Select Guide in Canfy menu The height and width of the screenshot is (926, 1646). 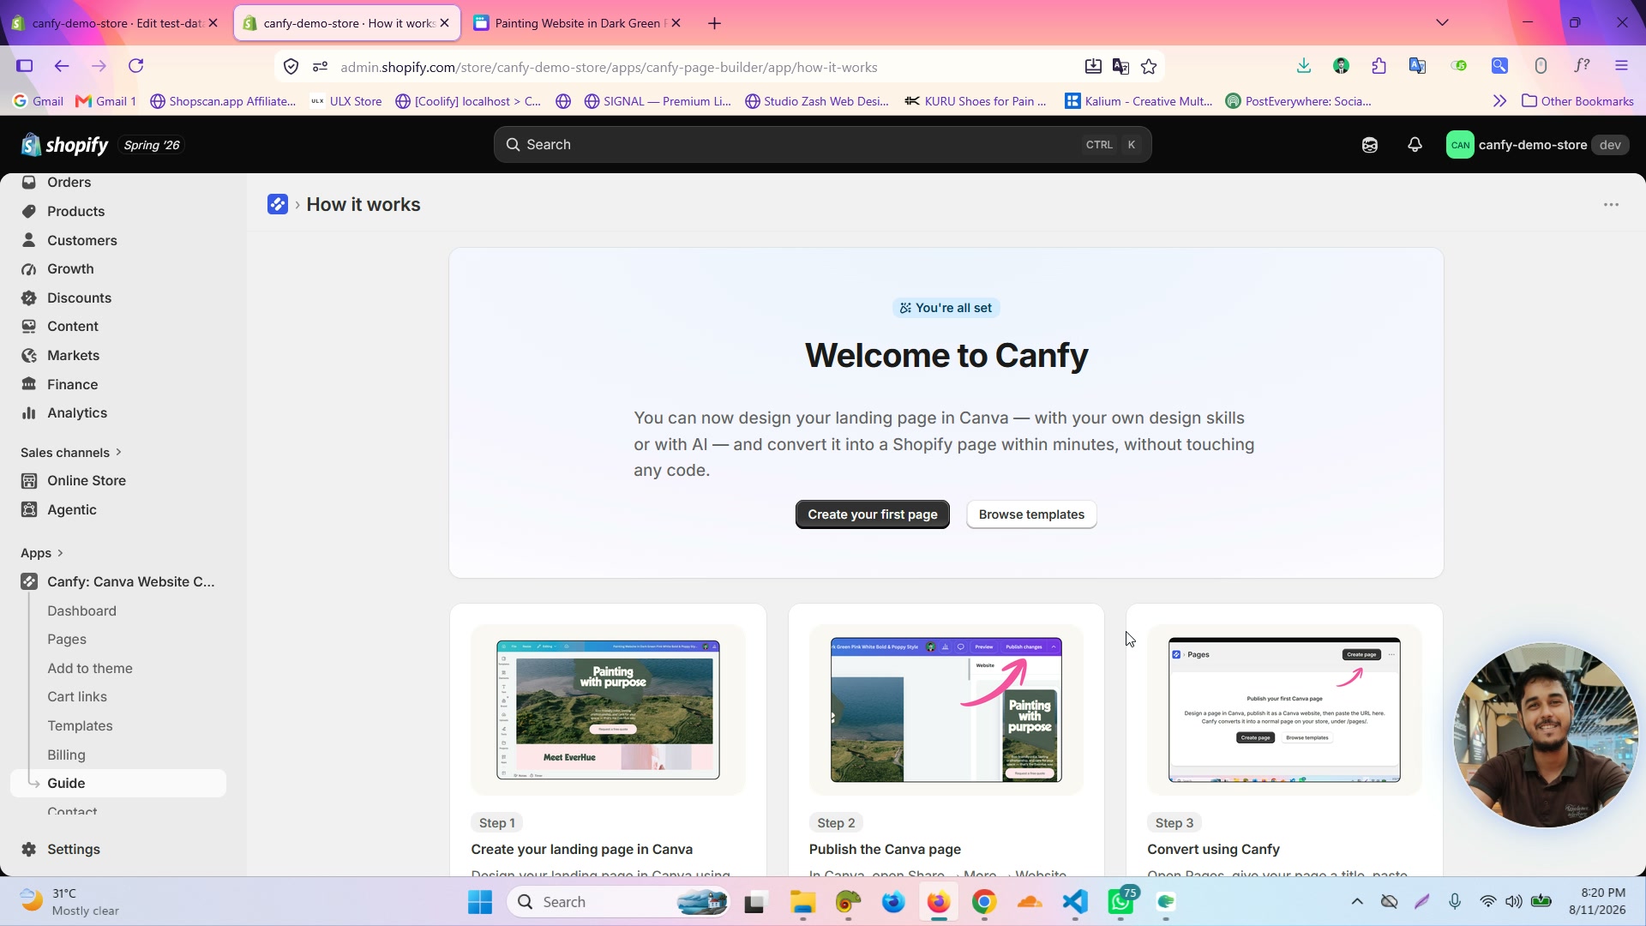click(x=118, y=784)
